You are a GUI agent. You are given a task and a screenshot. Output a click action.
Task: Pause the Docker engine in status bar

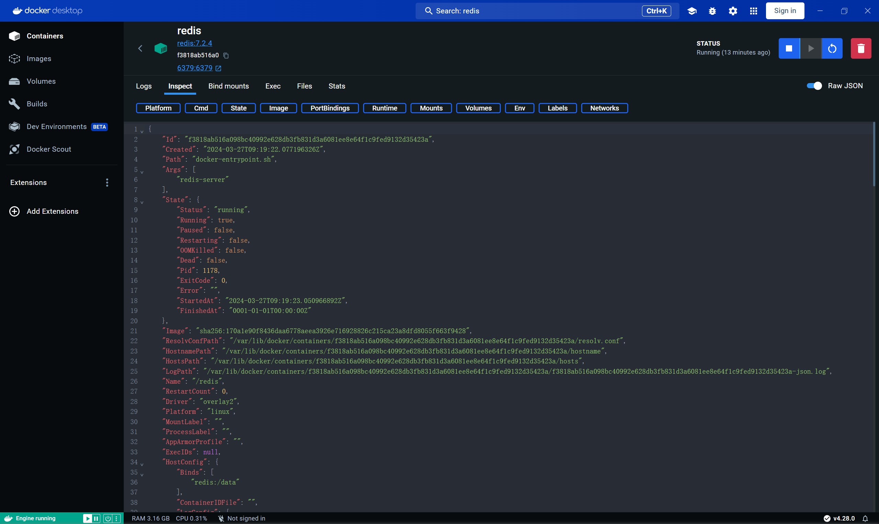(96, 519)
